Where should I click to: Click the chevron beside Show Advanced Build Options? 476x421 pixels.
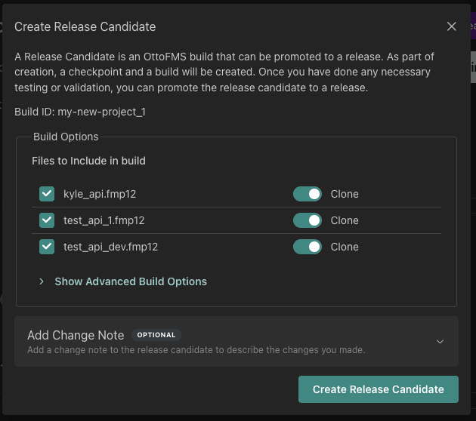point(42,281)
